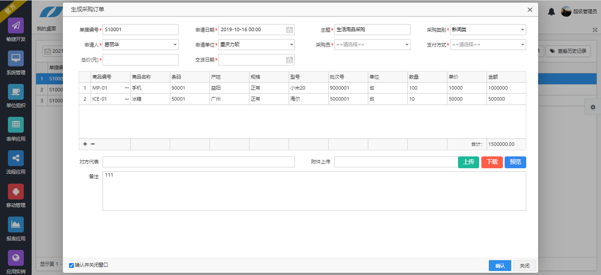
Task: Open the 流程应用 module
Action: (15, 158)
